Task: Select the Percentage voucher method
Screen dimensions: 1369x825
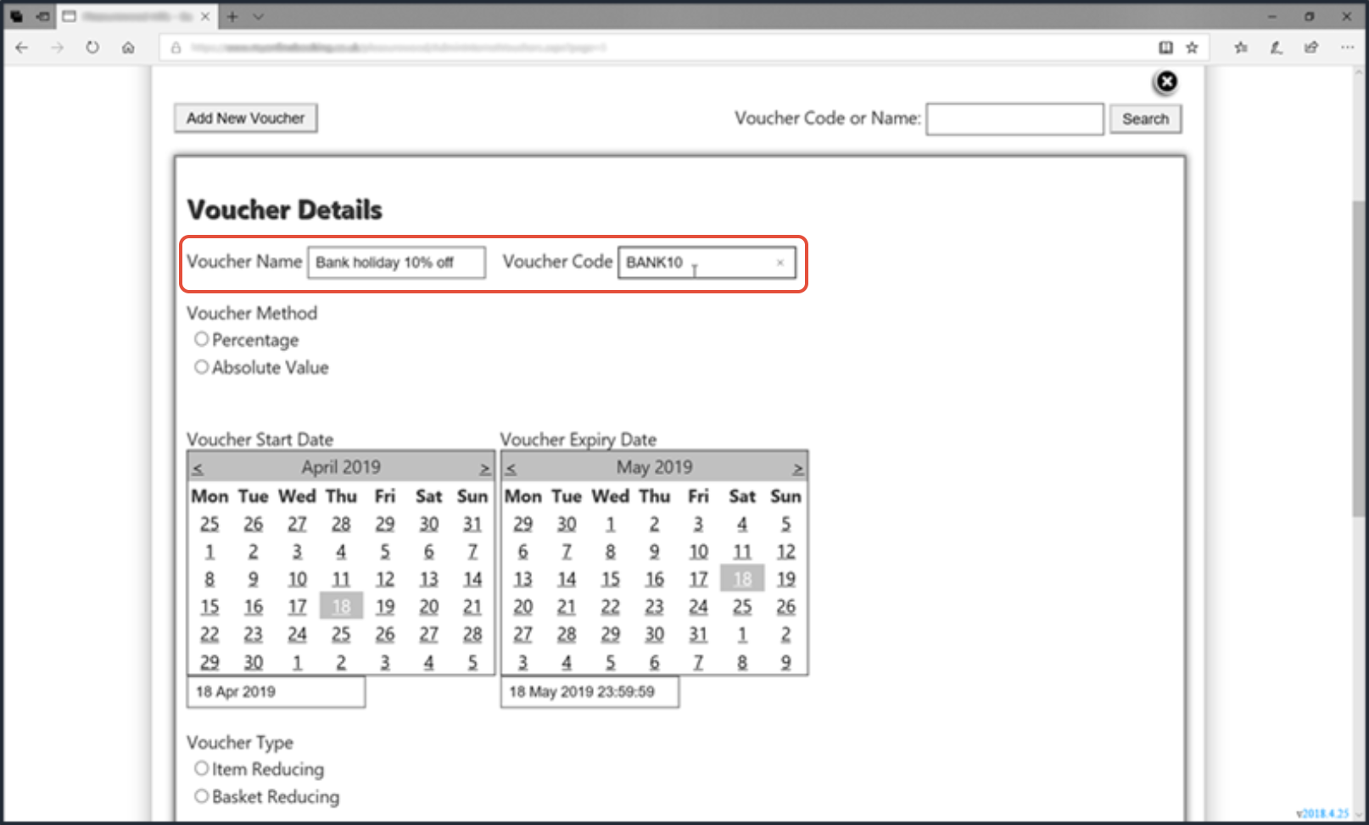Action: point(201,339)
